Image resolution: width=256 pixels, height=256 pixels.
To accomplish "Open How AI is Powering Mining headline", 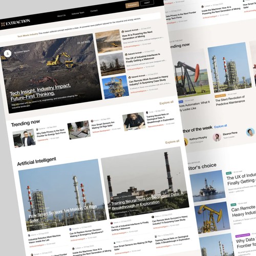I will pos(137,35).
